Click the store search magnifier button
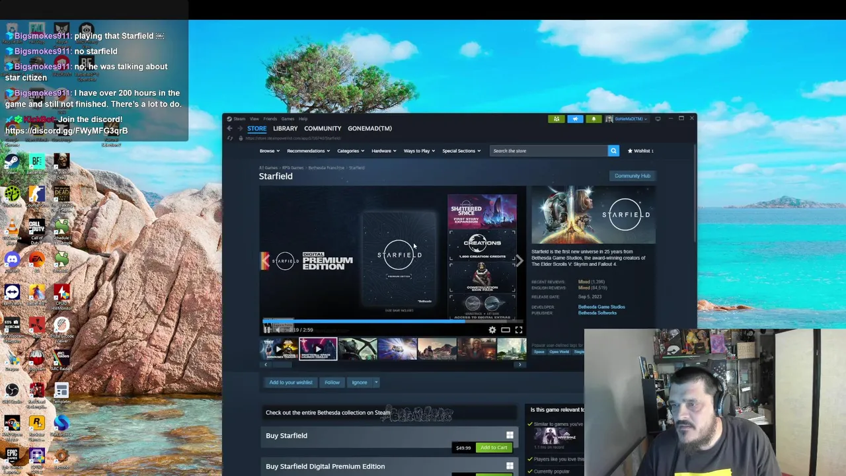Screen dimensions: 846x476 point(613,151)
